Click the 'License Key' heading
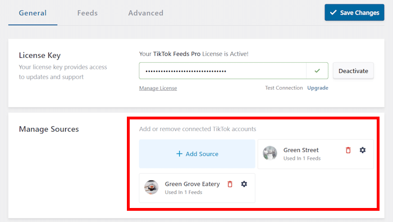Image resolution: width=393 pixels, height=222 pixels. [40, 55]
